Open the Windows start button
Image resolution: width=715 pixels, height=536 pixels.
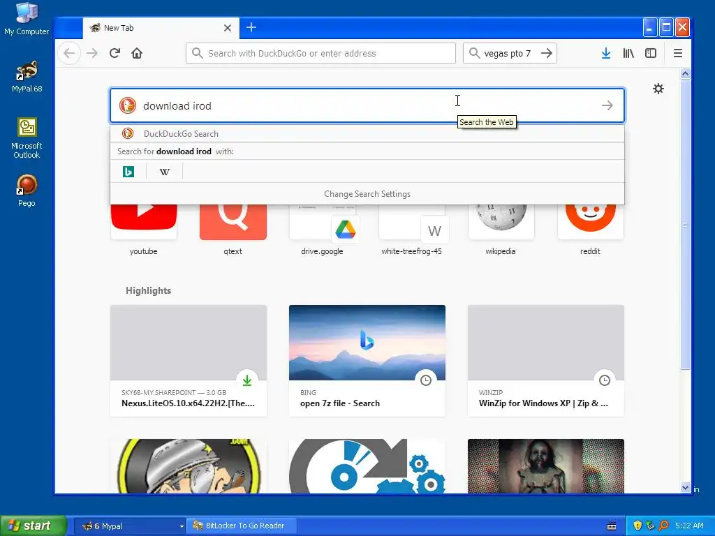point(33,526)
